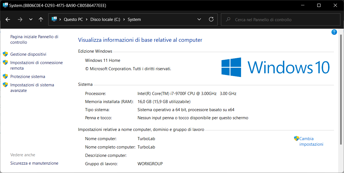Open Gestione dispositivi
Image resolution: width=344 pixels, height=173 pixels.
(28, 54)
